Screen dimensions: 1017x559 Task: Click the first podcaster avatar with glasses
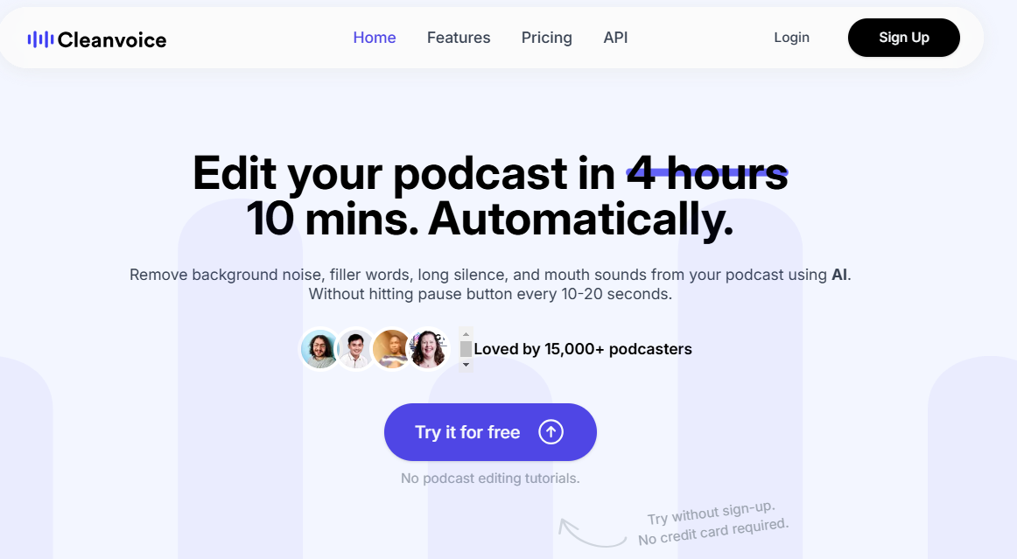point(320,349)
